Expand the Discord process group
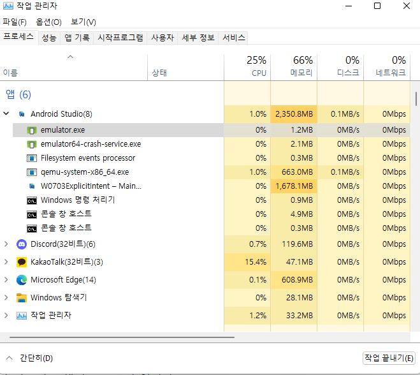Image resolution: width=420 pixels, height=375 pixels. pos(6,244)
